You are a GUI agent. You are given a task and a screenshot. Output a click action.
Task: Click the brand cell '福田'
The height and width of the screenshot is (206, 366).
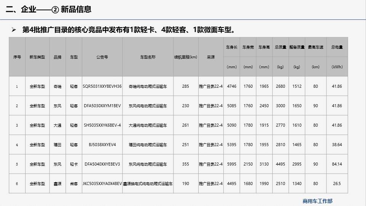click(x=58, y=145)
